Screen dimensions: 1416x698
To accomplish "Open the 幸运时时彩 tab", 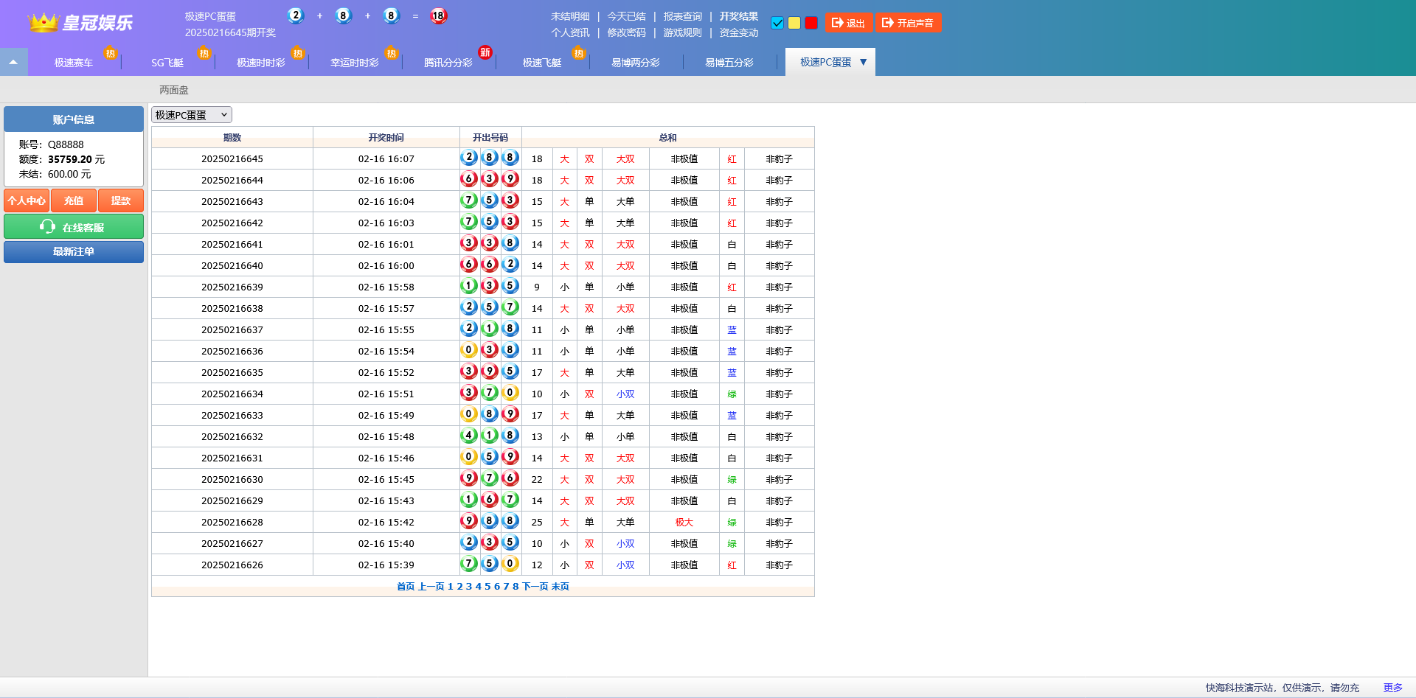I will pyautogui.click(x=355, y=63).
